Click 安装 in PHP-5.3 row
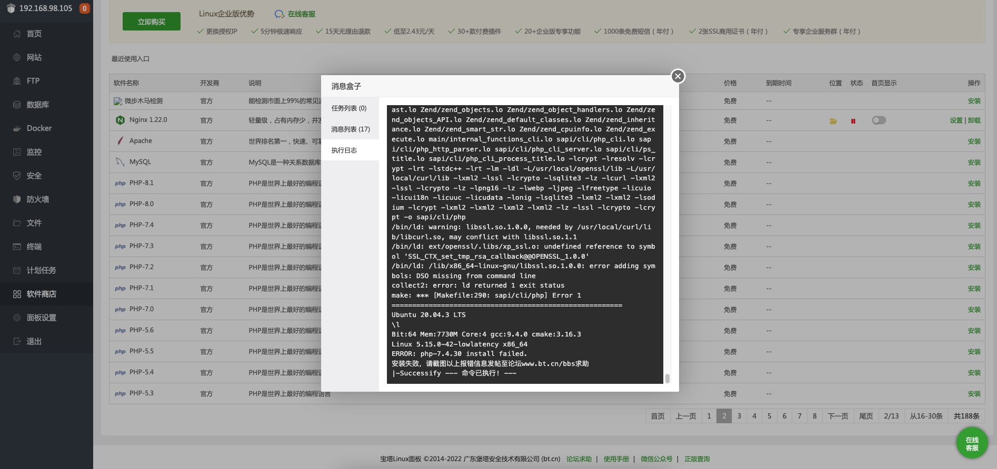Viewport: 997px width, 469px height. pos(974,394)
